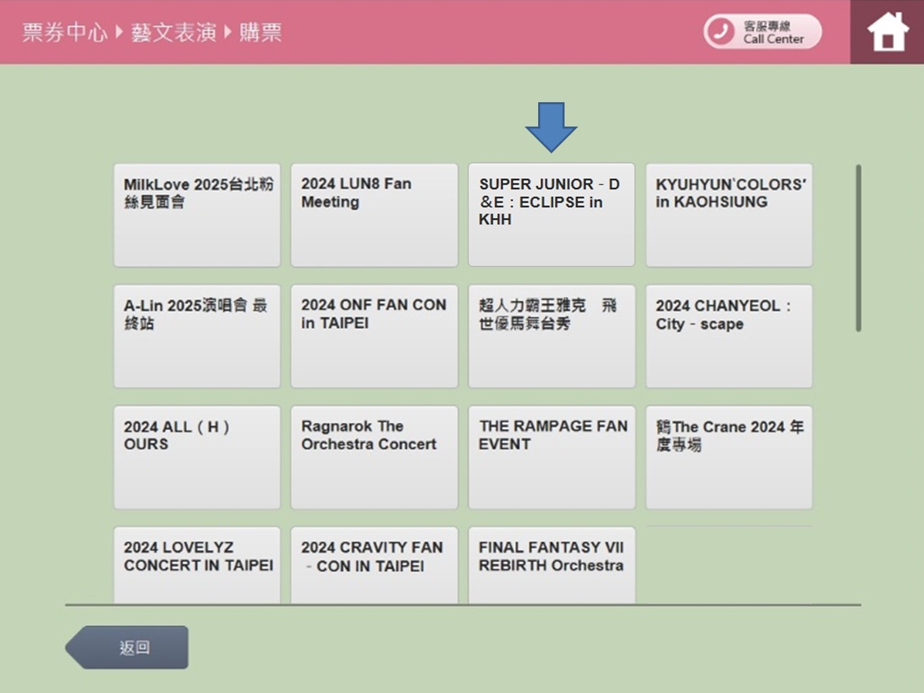Open the 票券中心 breadcrumb
This screenshot has width=924, height=693.
(64, 32)
